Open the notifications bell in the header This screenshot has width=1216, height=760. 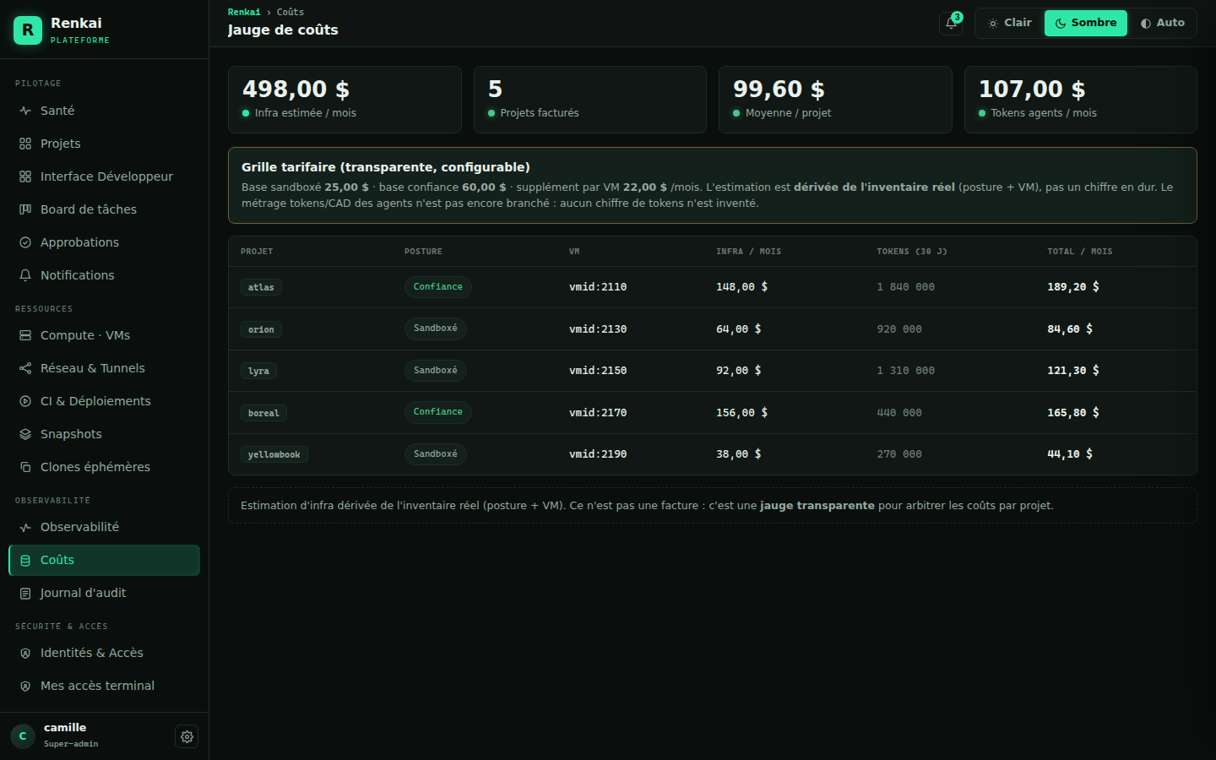click(951, 24)
